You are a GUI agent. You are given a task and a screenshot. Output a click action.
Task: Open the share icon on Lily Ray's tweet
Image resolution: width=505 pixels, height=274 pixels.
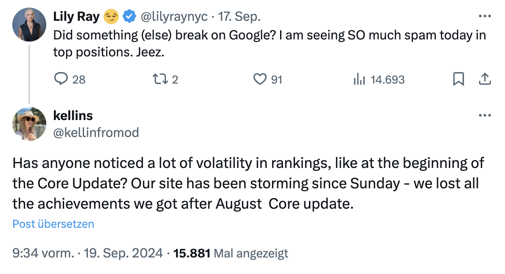pos(485,79)
